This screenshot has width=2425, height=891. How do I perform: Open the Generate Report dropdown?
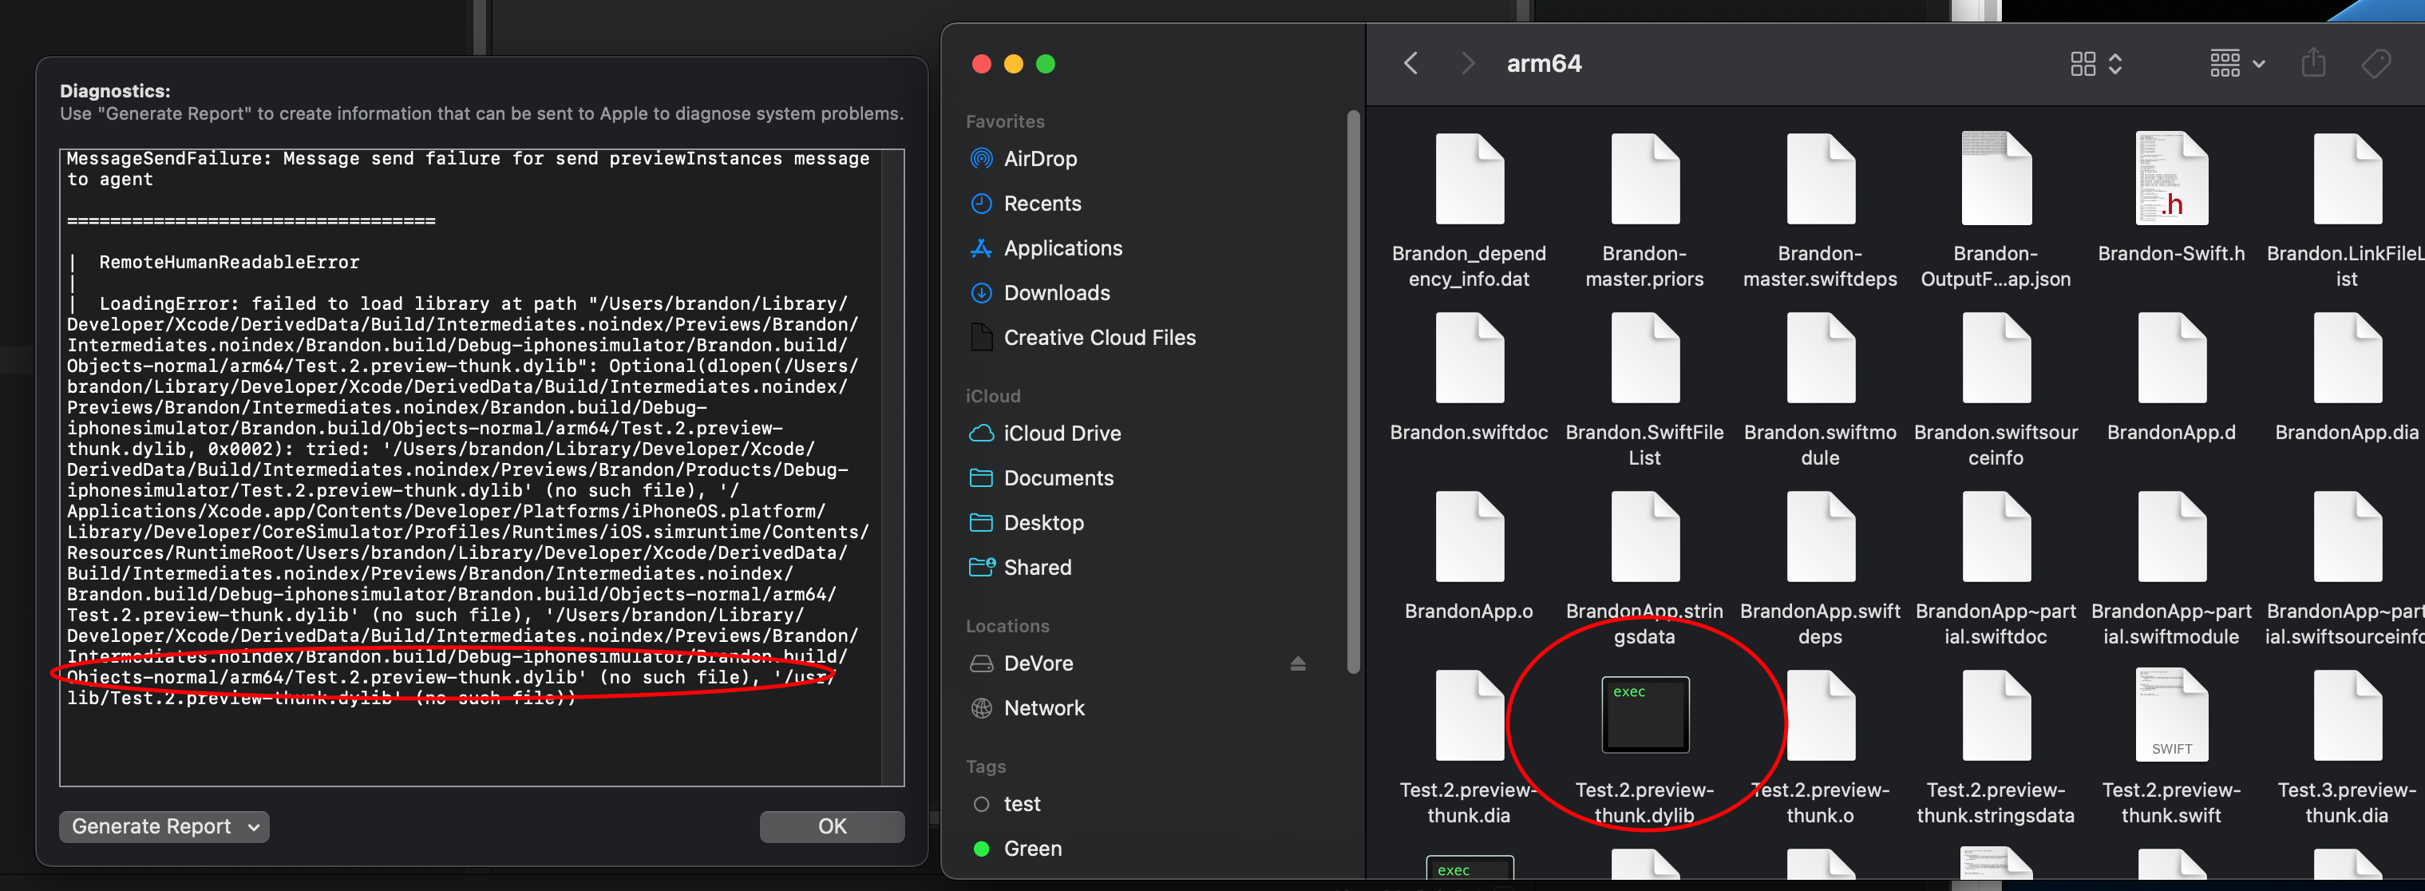[x=164, y=826]
